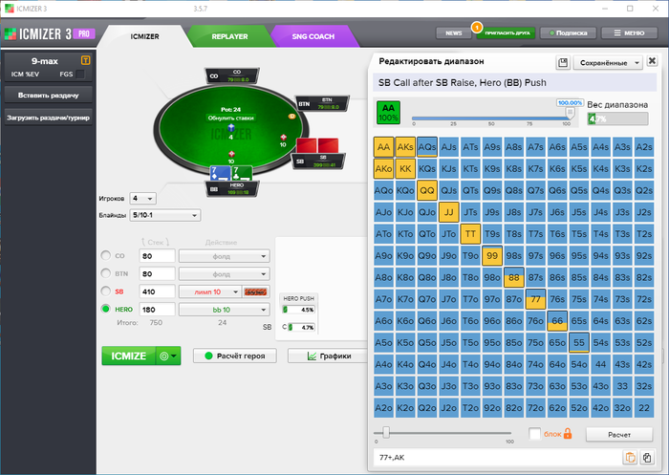The height and width of the screenshot is (475, 669).
Task: Toggle the FGS checkbox
Action: [x=79, y=75]
